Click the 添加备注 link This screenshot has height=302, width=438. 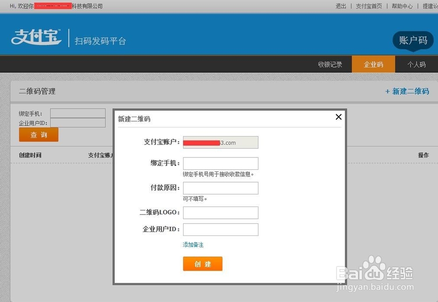[193, 245]
